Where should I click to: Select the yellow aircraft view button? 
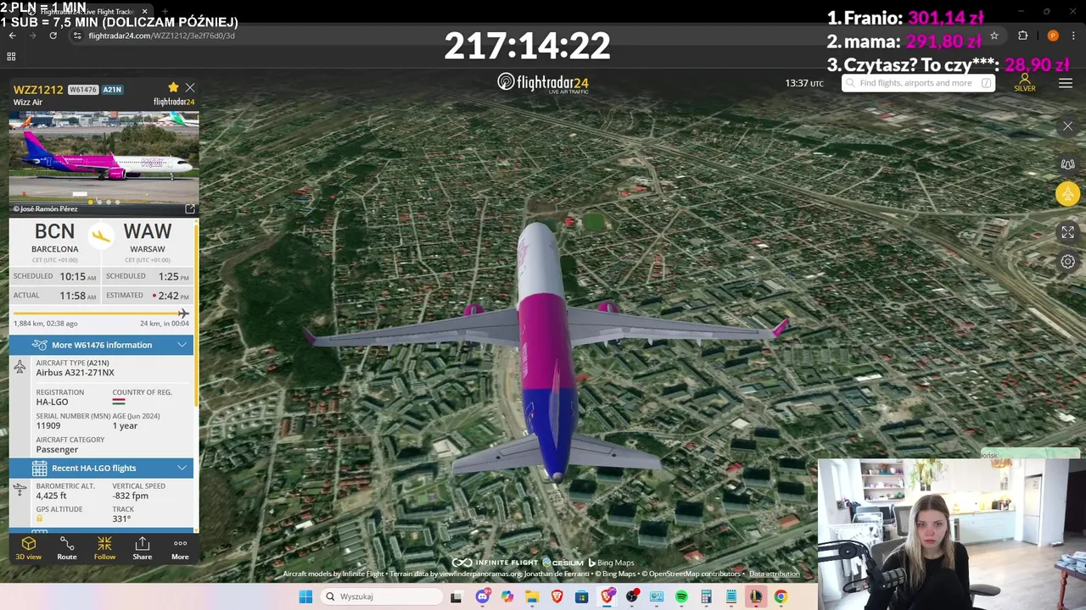click(1067, 194)
